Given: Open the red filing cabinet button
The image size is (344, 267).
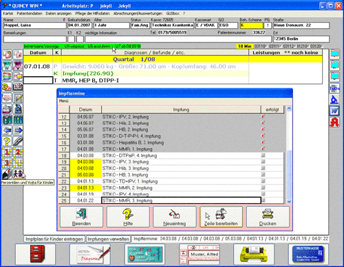Looking at the screenshot, I should [36, 254].
